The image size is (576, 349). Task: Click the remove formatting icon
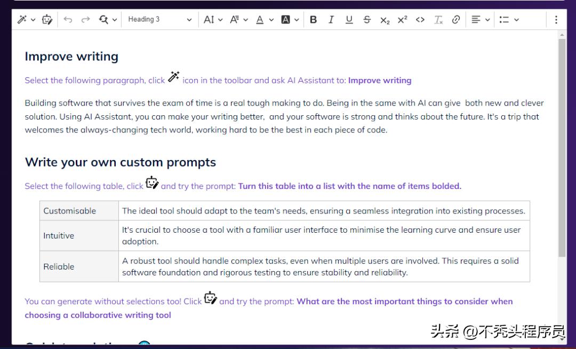[x=438, y=20]
